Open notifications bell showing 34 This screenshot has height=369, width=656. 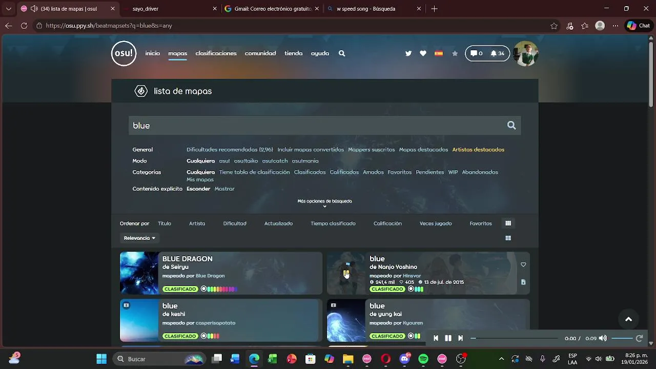[497, 53]
